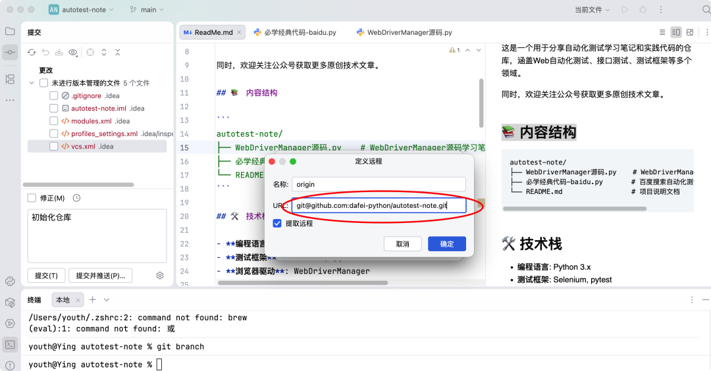
Task: Open the current file (当前文件) run configuration dropdown
Action: 592,9
